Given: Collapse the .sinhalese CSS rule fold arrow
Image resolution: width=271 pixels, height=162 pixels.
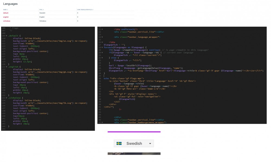Looking at the screenshot, I should [x=7, y=98].
